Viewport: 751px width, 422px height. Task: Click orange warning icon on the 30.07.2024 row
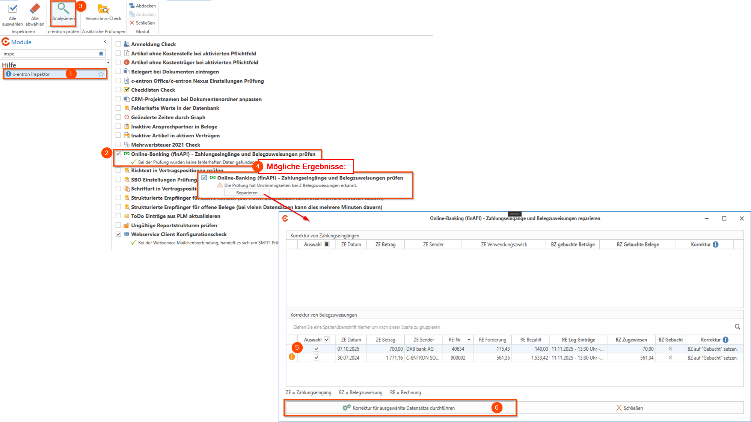292,357
